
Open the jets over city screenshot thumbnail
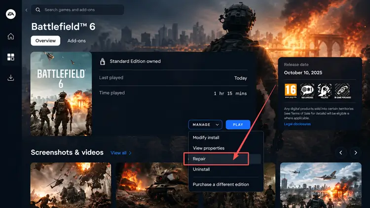pyautogui.click(x=321, y=185)
